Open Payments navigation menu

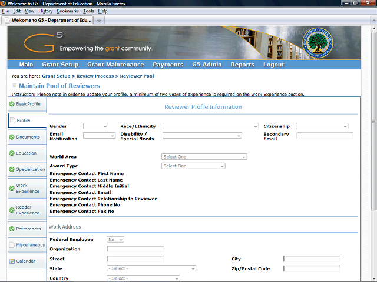pyautogui.click(x=168, y=65)
